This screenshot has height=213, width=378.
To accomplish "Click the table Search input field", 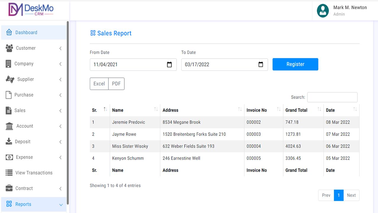I will pyautogui.click(x=332, y=97).
